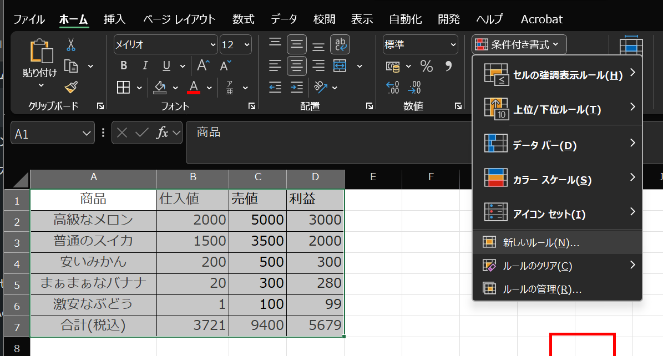The image size is (663, 356).
Task: Decrease decimal places
Action: (414, 88)
